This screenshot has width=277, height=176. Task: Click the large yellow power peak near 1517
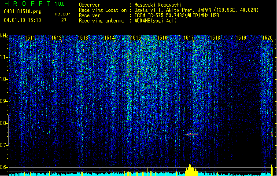click(x=191, y=170)
